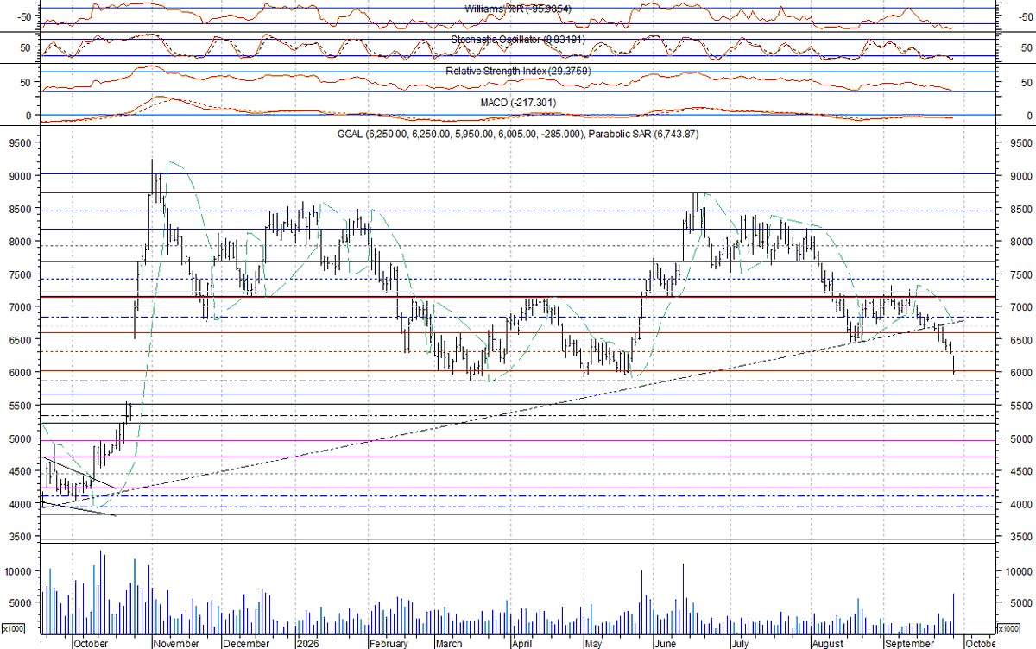The width and height of the screenshot is (1036, 649).
Task: Click the July label on the date axis
Action: pos(741,643)
